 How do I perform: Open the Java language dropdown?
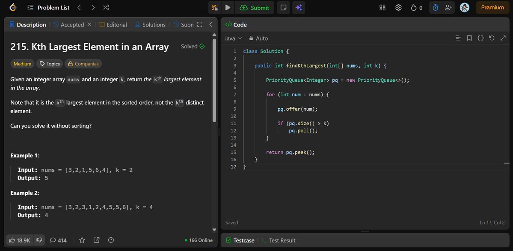[233, 38]
